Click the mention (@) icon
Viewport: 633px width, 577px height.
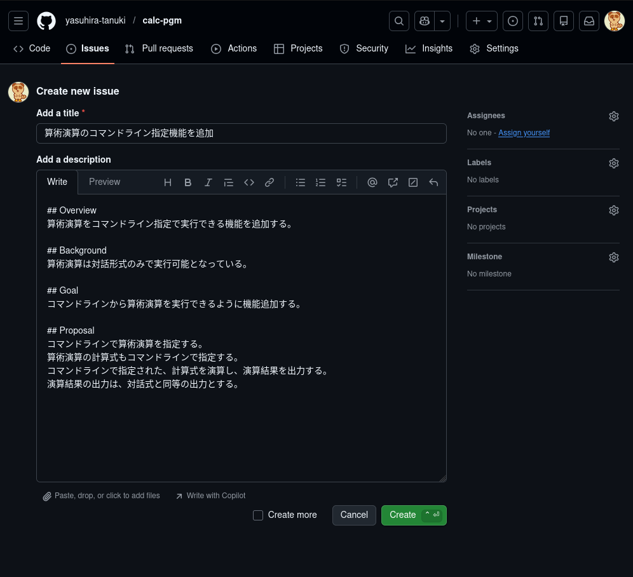tap(372, 182)
